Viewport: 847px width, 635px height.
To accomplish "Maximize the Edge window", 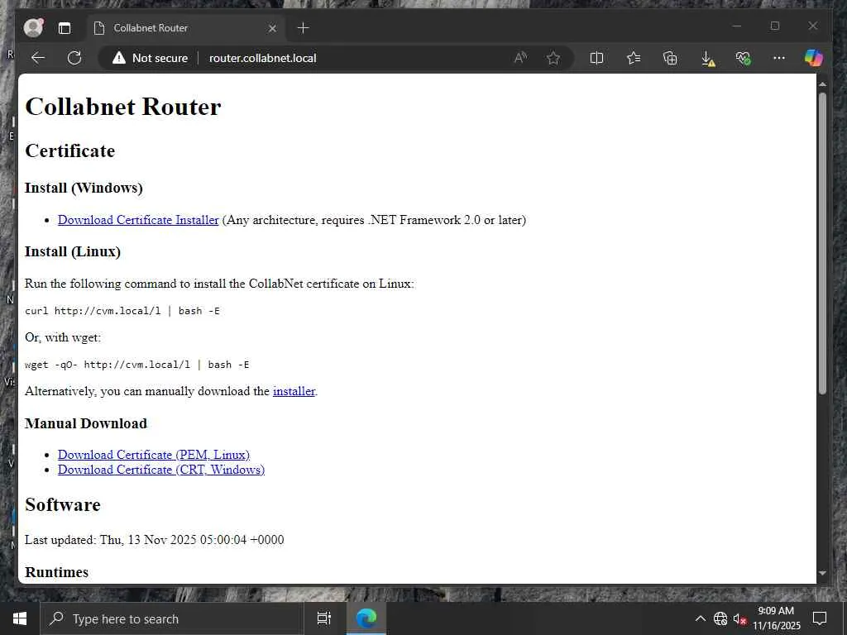I will pyautogui.click(x=774, y=26).
